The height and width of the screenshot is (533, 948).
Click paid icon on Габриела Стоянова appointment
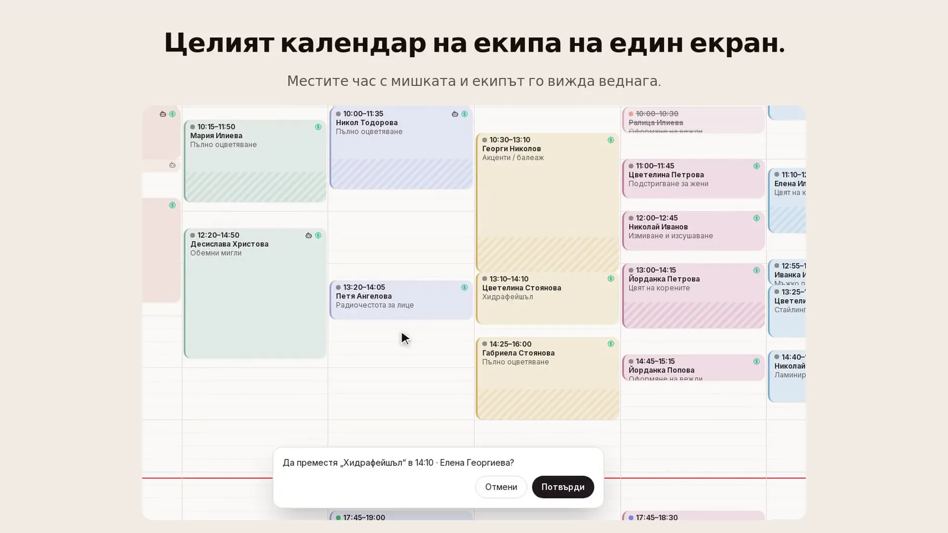(x=611, y=344)
